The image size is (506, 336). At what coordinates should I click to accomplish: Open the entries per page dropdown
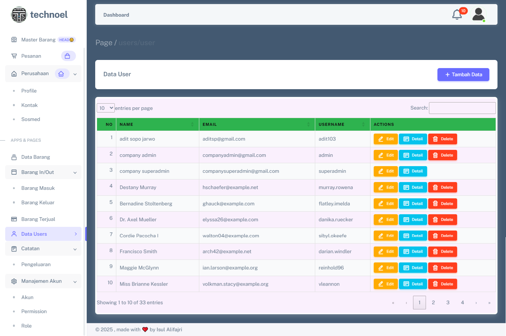(106, 108)
